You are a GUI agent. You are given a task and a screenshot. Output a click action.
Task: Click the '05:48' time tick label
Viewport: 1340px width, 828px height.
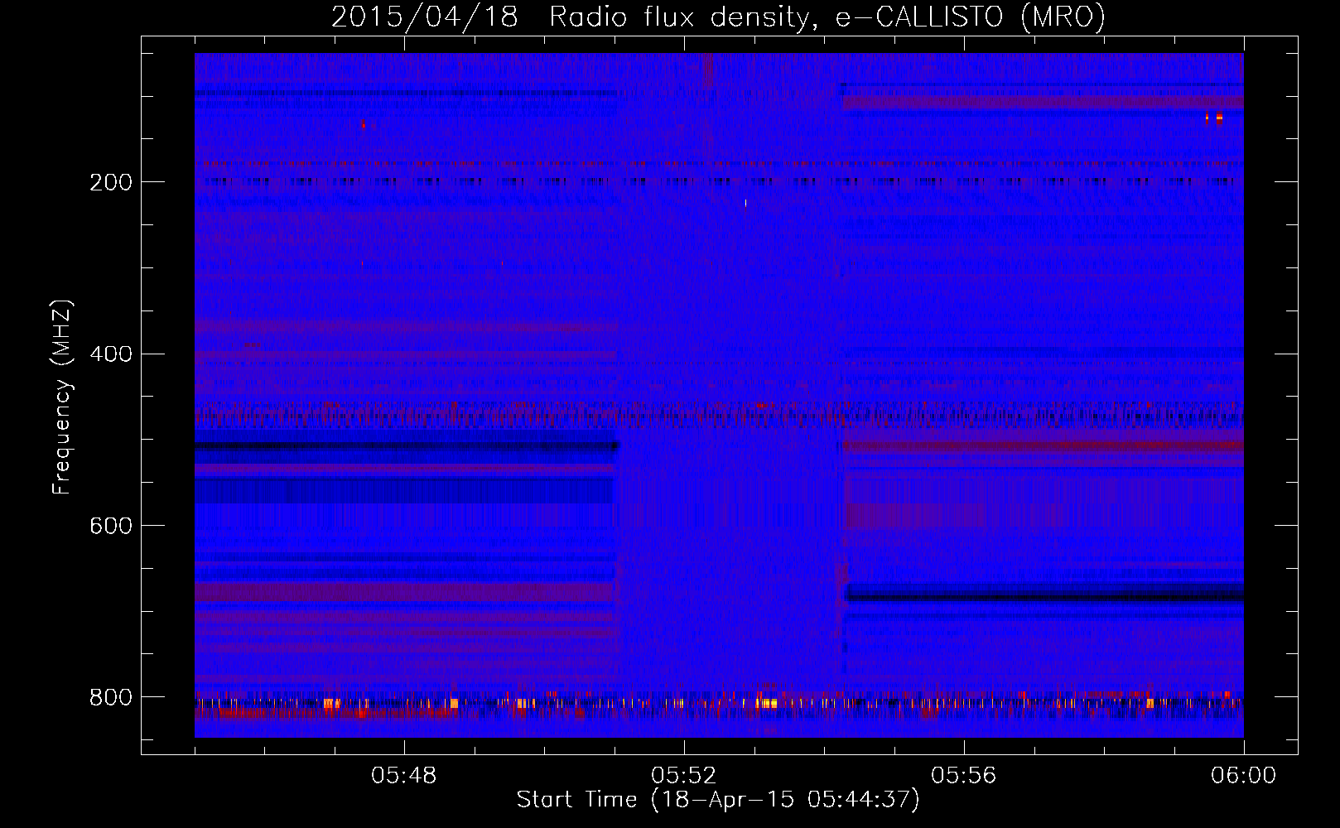point(403,776)
